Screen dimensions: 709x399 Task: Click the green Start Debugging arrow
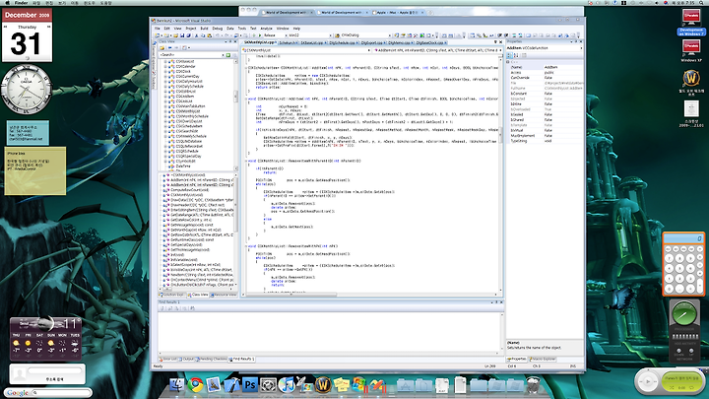[260, 35]
